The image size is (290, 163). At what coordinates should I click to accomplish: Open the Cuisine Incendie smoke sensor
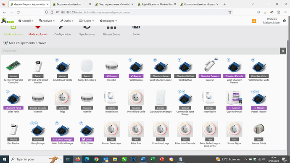point(87,102)
